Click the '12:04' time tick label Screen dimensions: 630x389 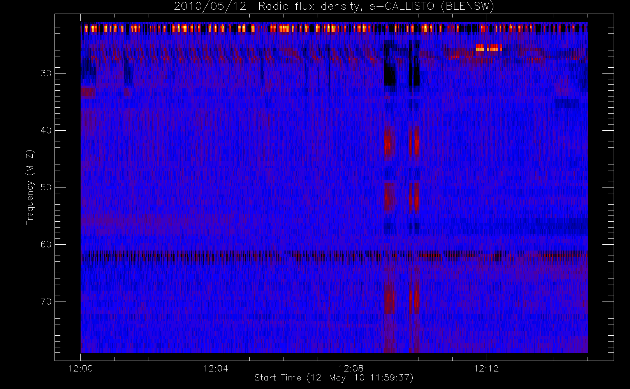[216, 368]
